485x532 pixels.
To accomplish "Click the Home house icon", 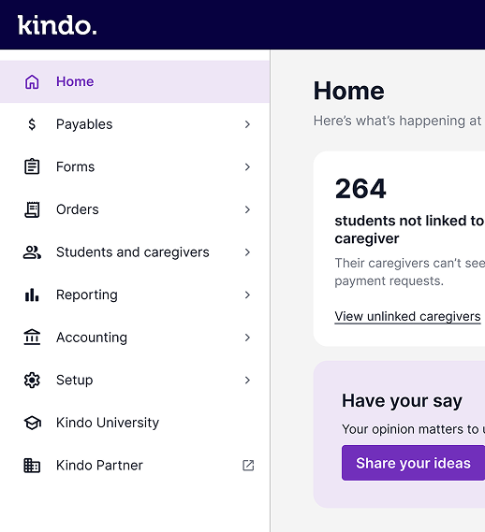I will click(32, 81).
